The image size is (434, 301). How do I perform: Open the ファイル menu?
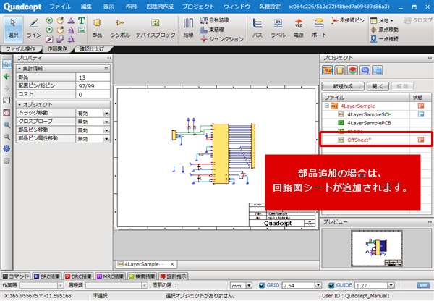click(60, 7)
